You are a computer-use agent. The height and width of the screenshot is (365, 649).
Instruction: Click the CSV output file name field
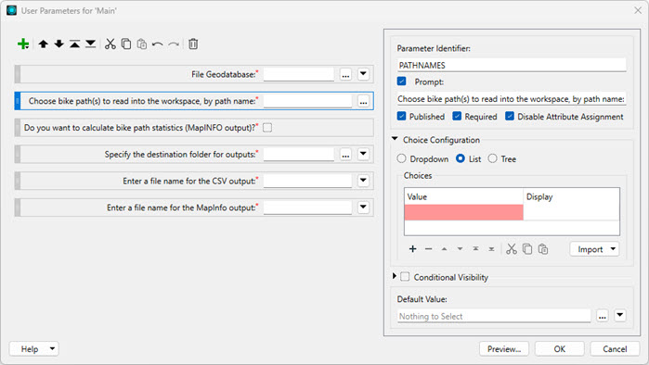(307, 182)
